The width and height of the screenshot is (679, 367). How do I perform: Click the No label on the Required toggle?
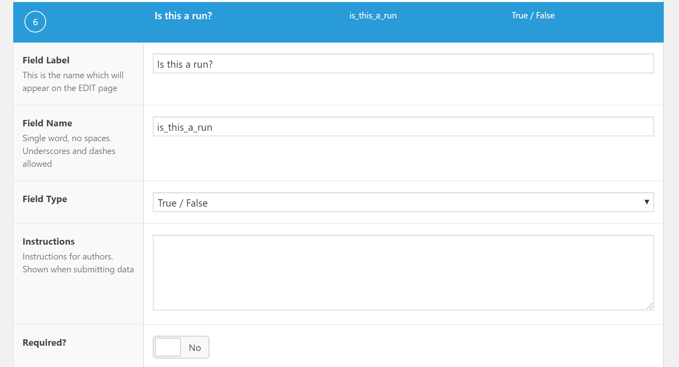195,347
